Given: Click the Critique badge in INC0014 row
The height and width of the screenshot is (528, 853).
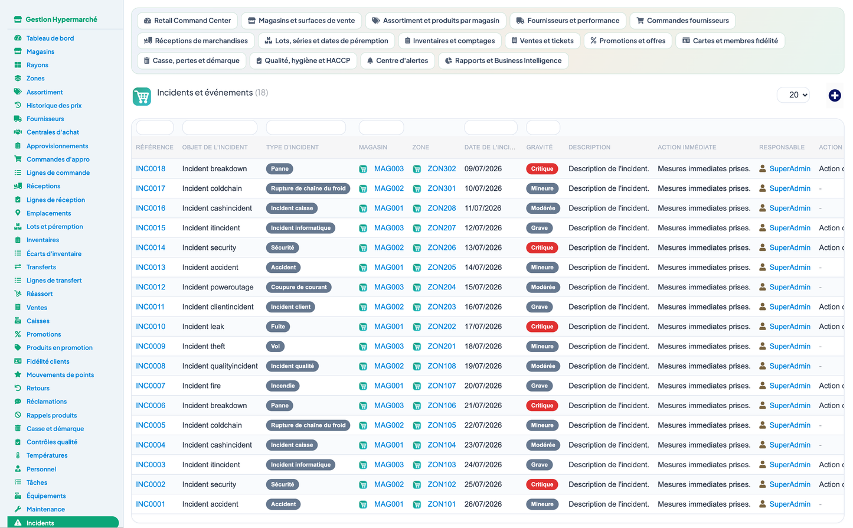Looking at the screenshot, I should pos(542,247).
